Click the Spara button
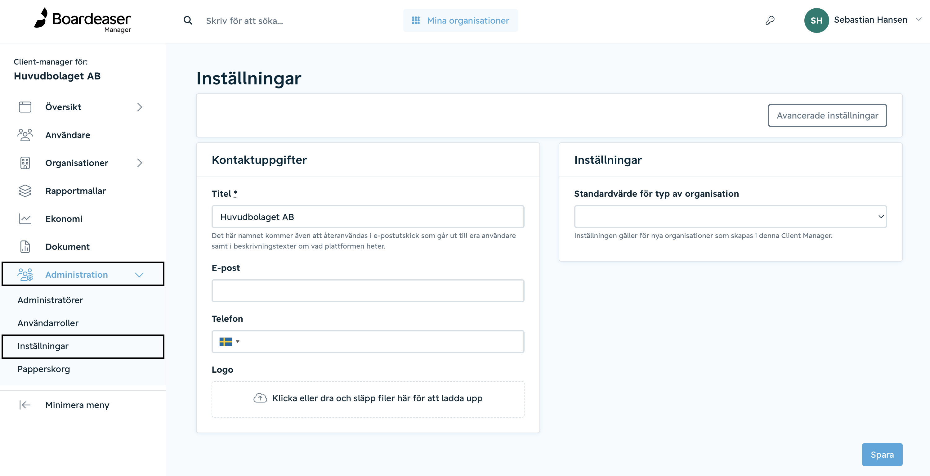This screenshot has width=930, height=476. pyautogui.click(x=882, y=454)
